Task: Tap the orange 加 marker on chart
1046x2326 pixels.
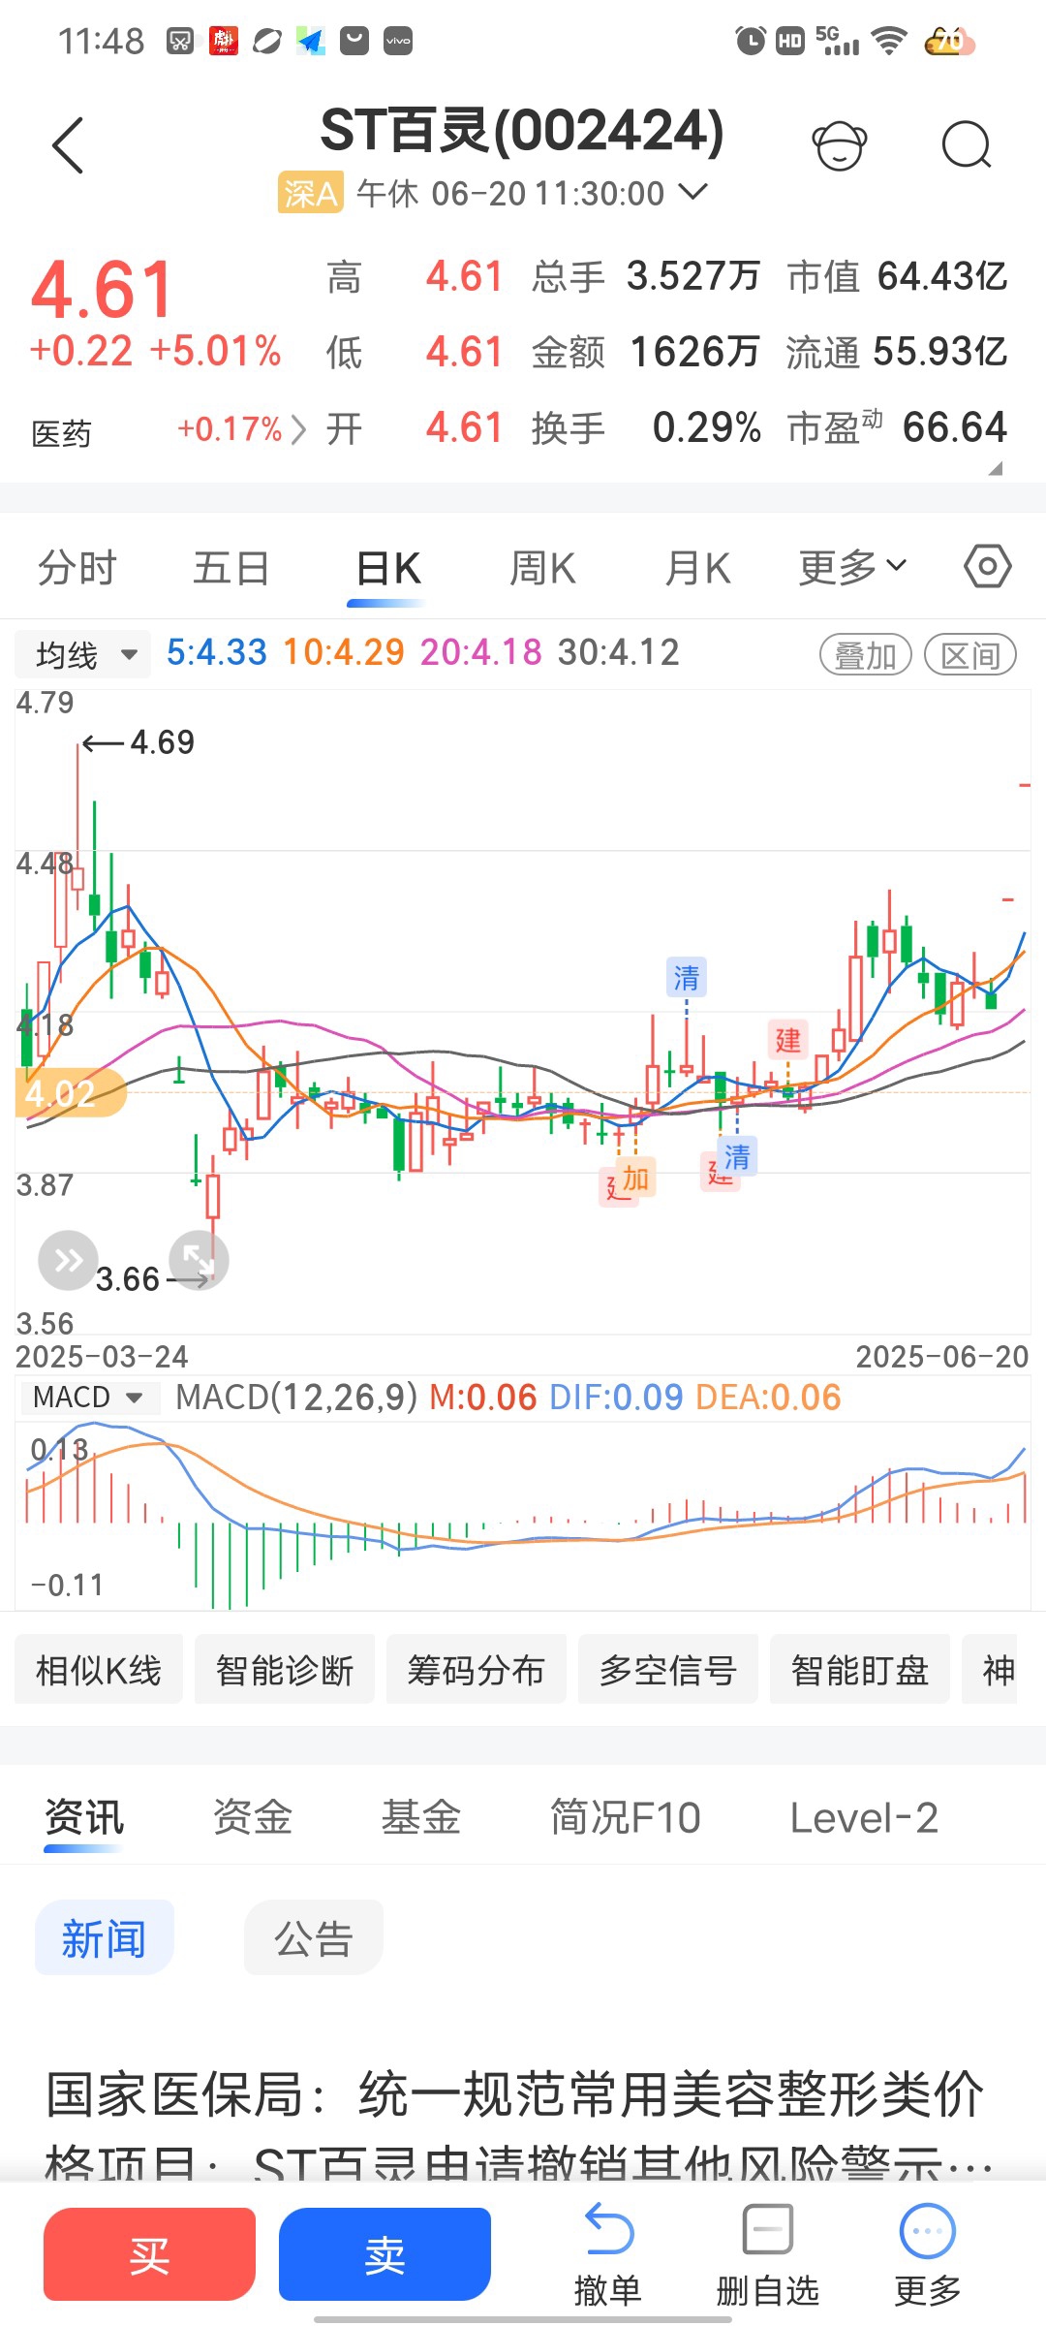Action: 636,1179
